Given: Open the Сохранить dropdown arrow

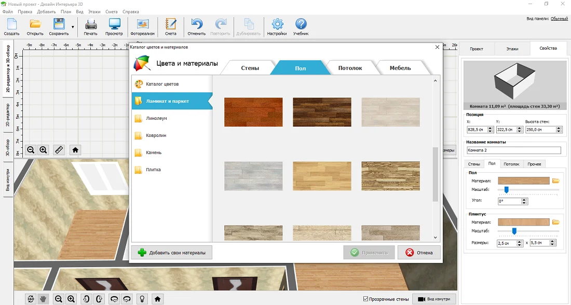Looking at the screenshot, I should coord(73,27).
